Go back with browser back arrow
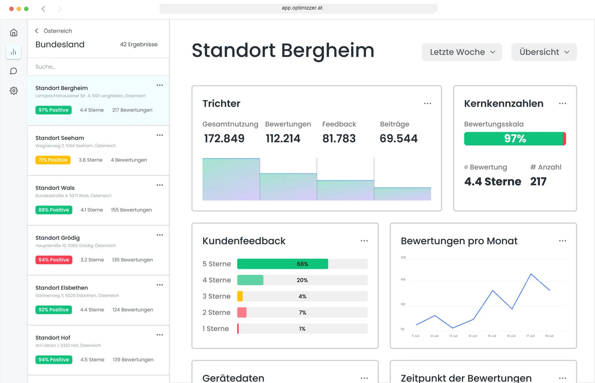Viewport: 595px width, 383px height. point(44,9)
